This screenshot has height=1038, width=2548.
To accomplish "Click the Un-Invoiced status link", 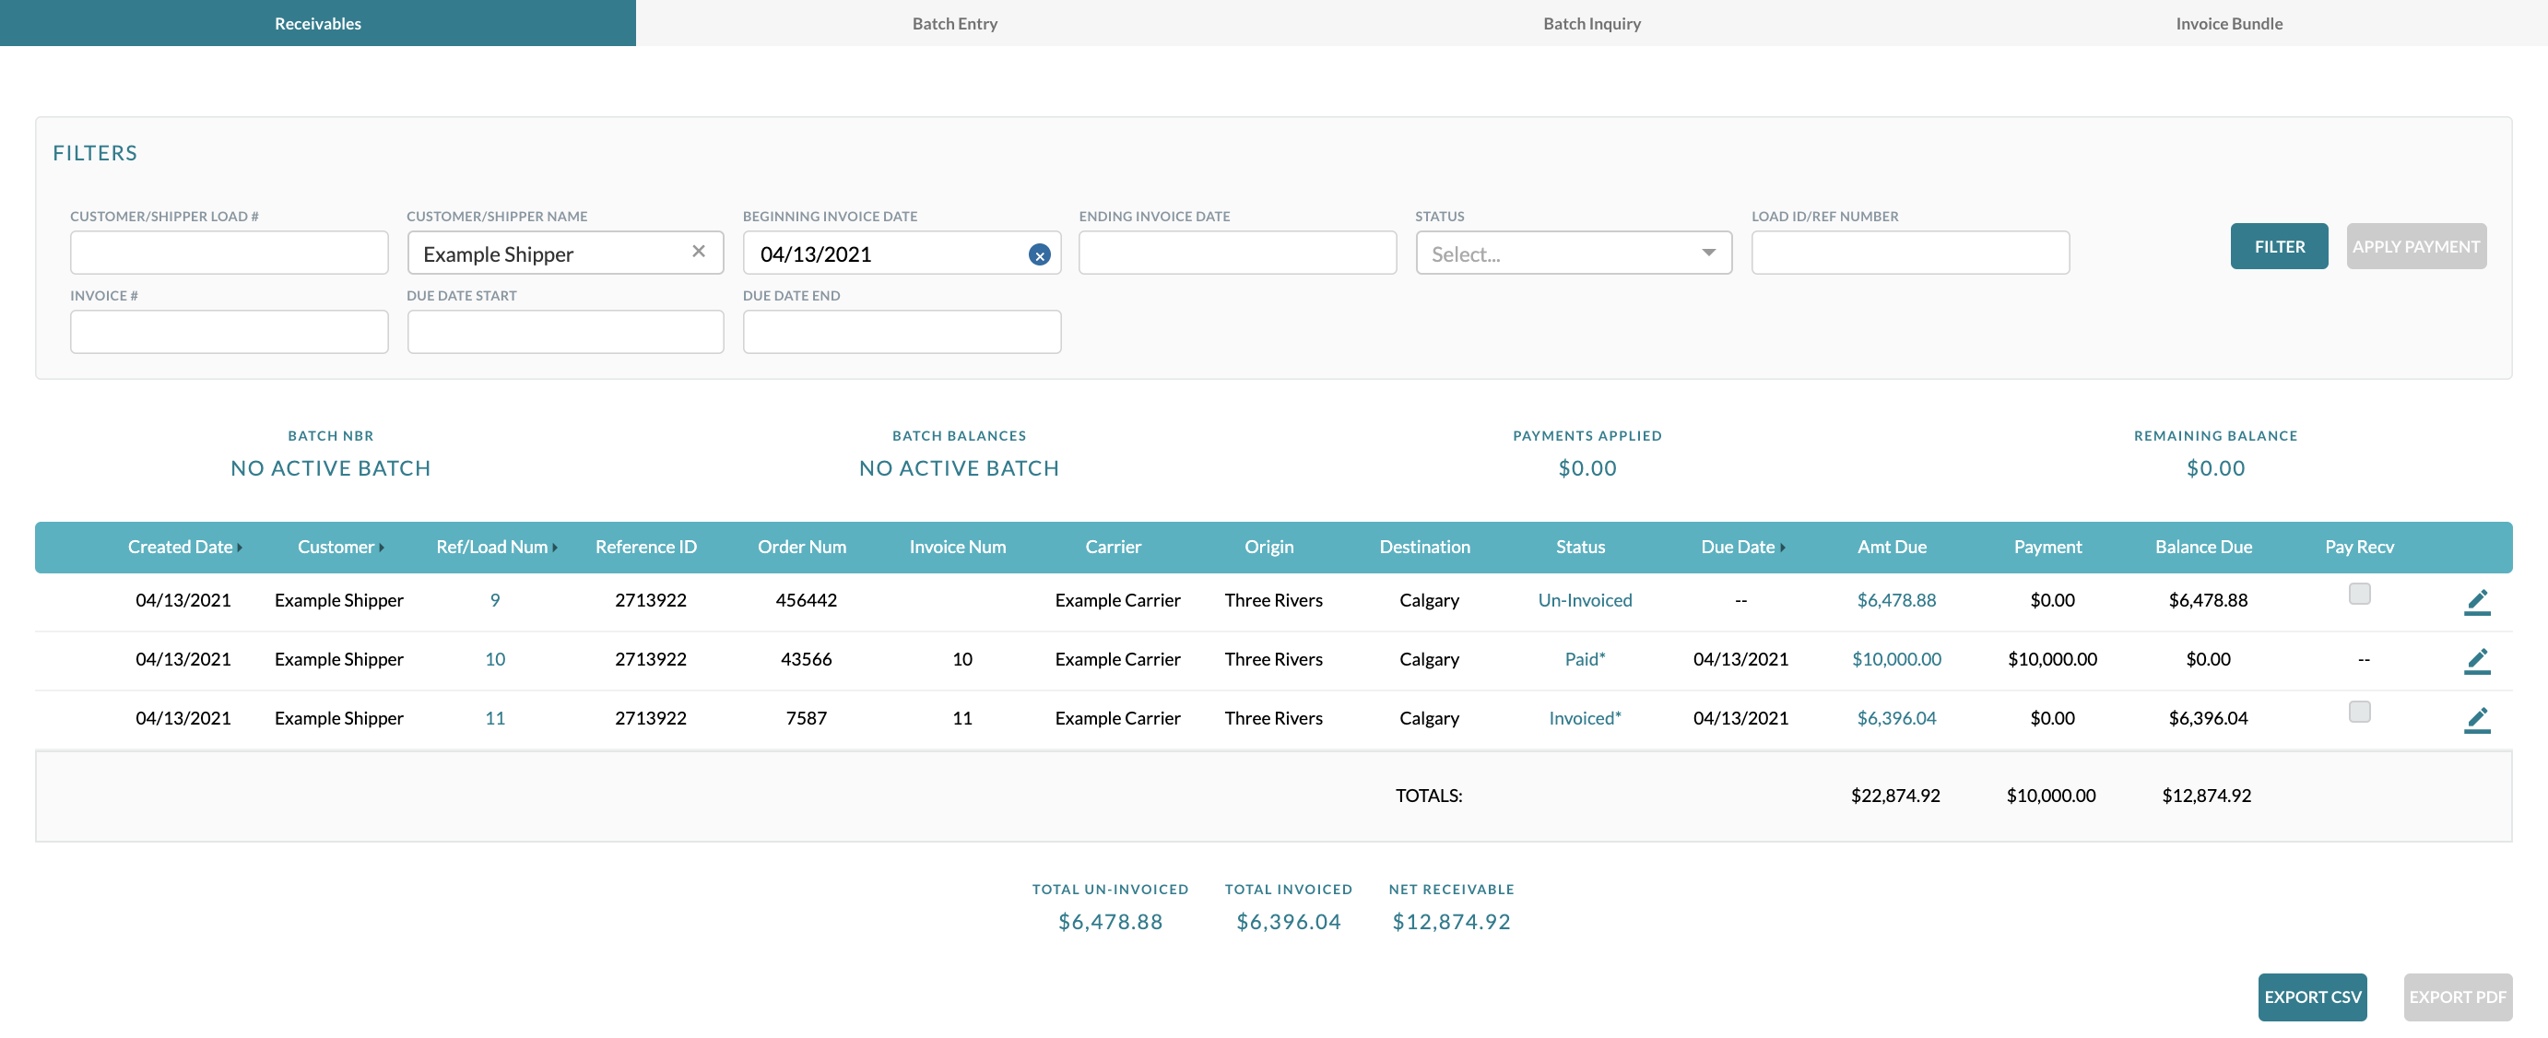I will (1585, 599).
